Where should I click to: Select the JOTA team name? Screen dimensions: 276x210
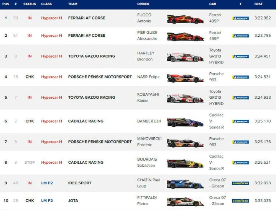tap(73, 200)
